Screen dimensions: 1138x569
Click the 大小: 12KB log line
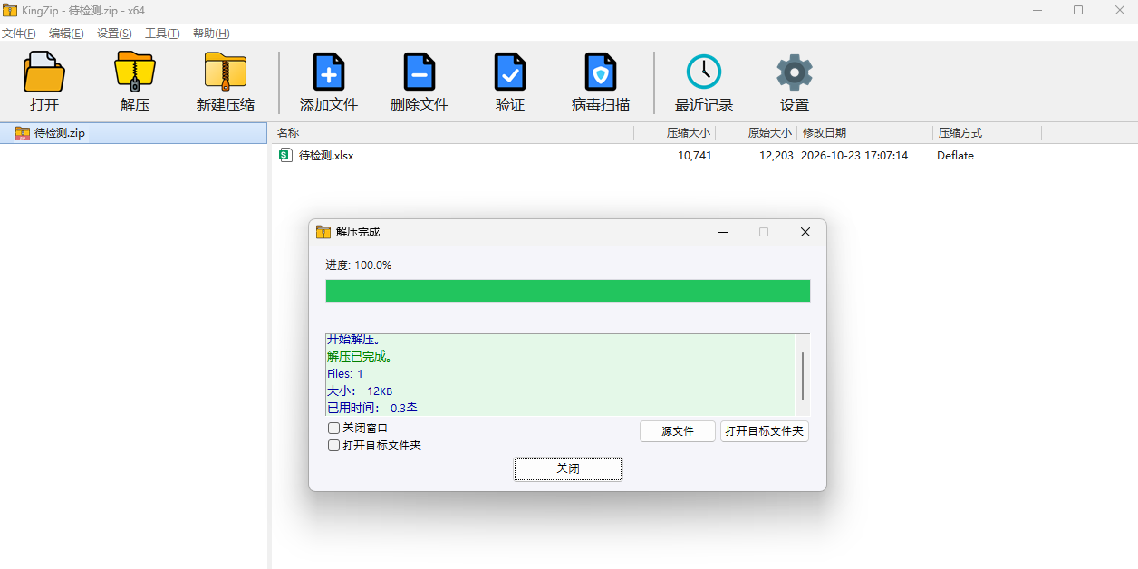(x=360, y=391)
